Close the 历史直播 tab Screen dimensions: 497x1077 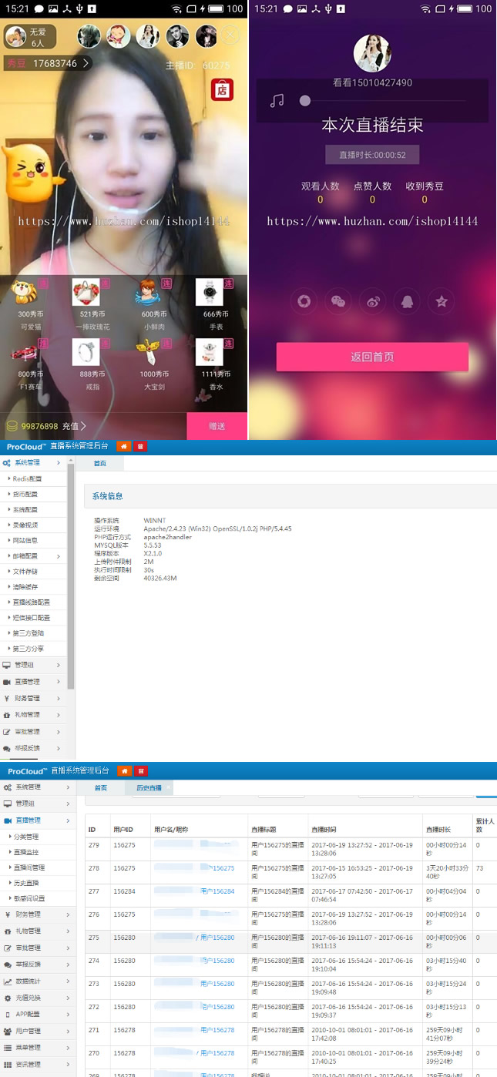click(x=170, y=786)
